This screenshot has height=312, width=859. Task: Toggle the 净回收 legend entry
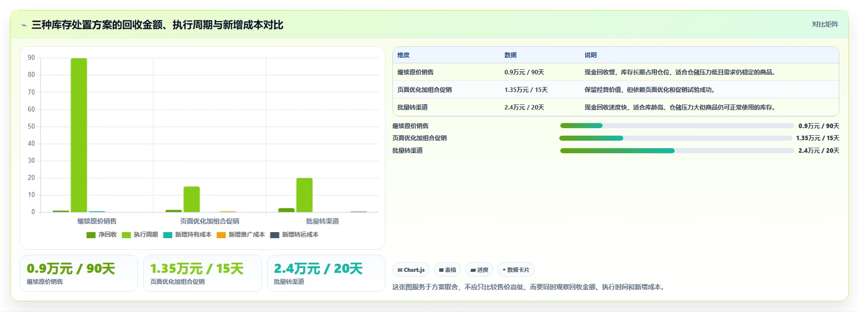[102, 235]
